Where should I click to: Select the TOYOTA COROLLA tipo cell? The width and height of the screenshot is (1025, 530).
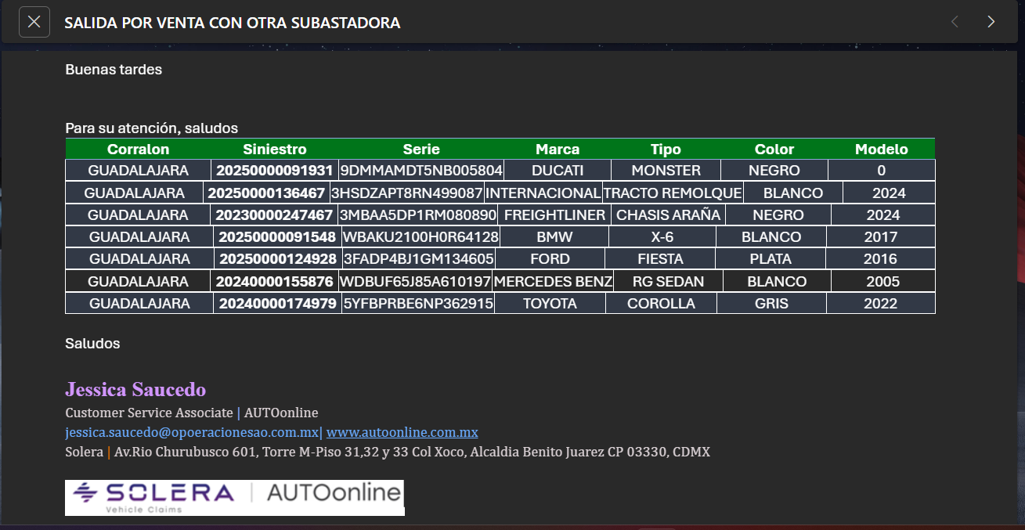661,304
